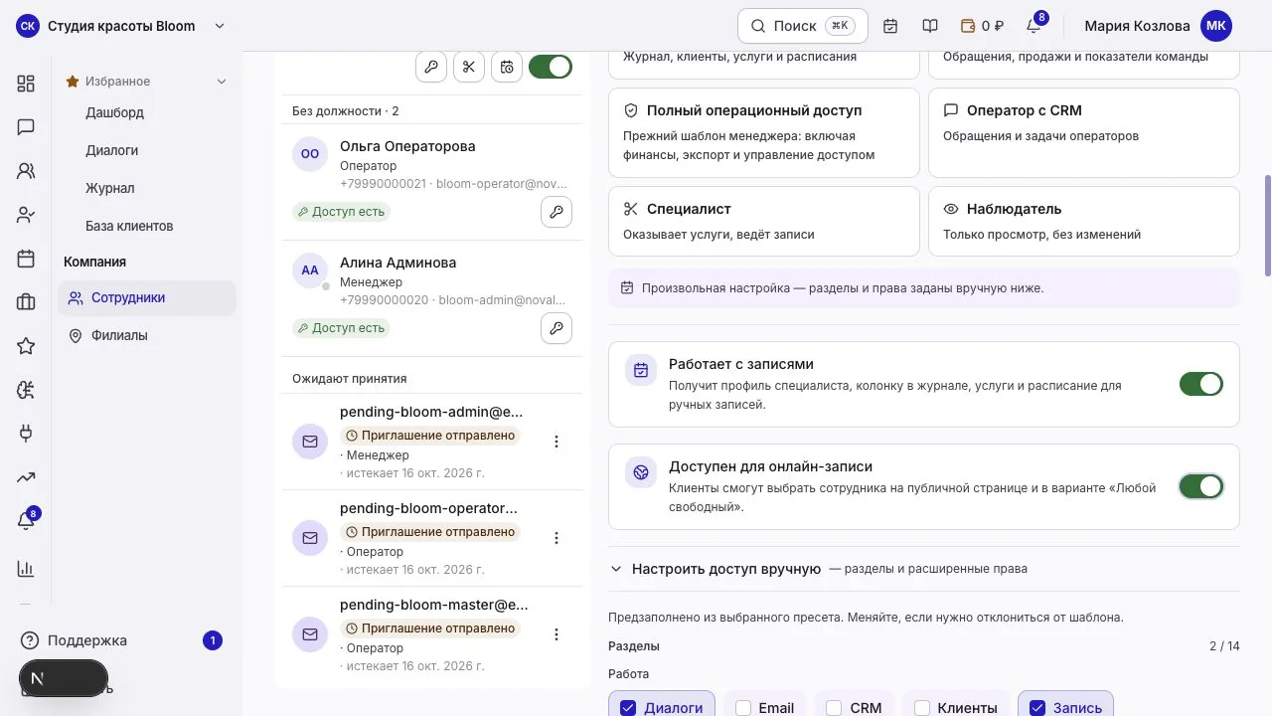Screen dimensions: 1272x716
Task: Open the Журнал menu item
Action: coord(109,188)
